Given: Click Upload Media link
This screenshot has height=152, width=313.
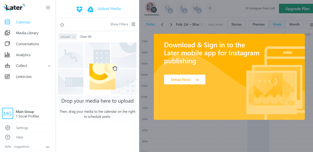Looking at the screenshot, I should [x=109, y=9].
